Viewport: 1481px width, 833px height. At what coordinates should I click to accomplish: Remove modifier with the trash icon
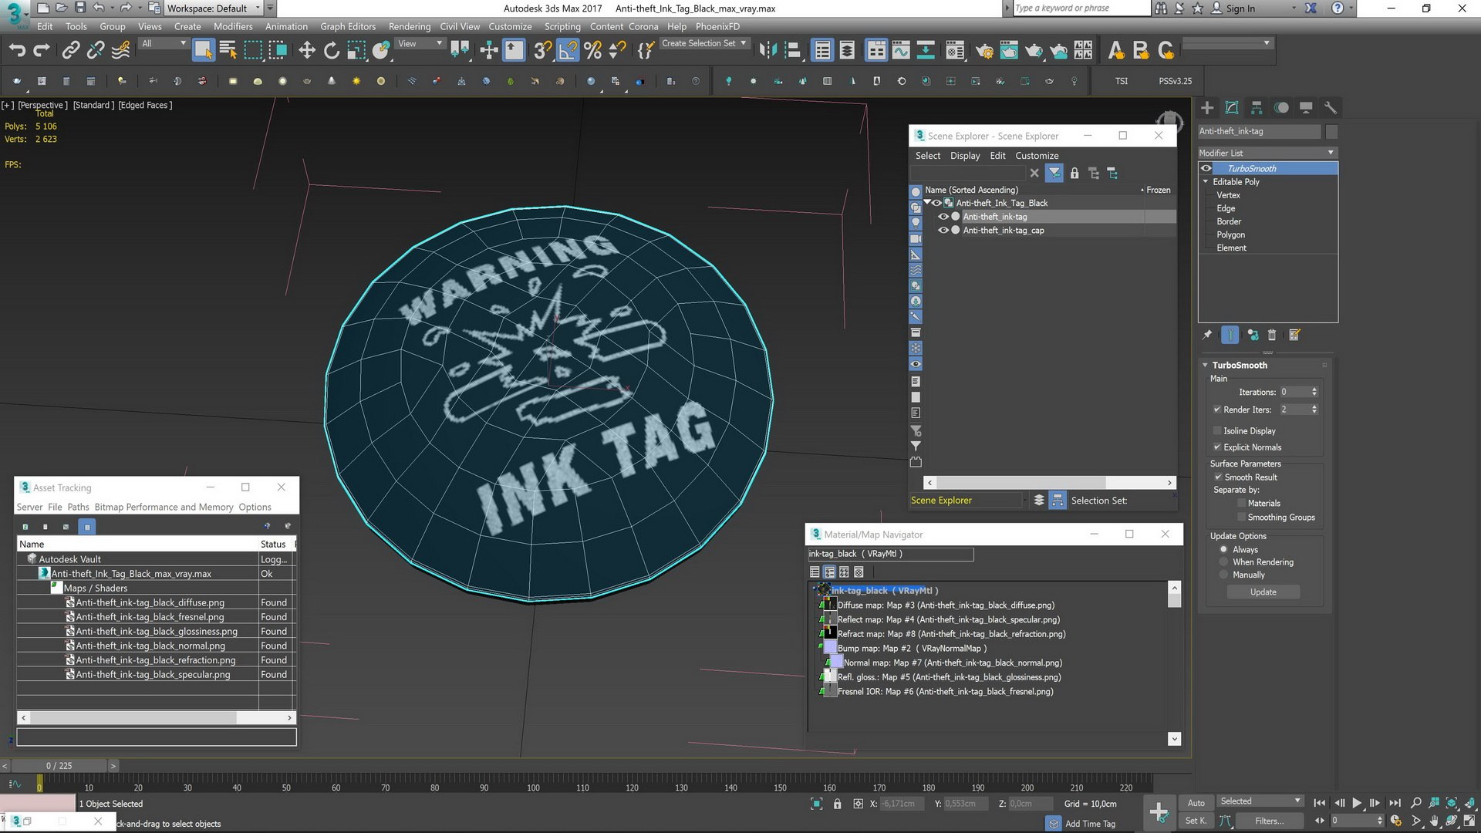(1272, 335)
